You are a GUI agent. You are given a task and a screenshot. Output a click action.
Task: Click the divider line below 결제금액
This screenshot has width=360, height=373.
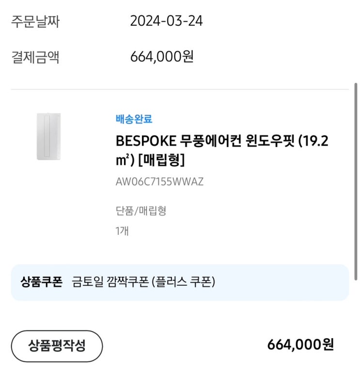[x=179, y=90]
